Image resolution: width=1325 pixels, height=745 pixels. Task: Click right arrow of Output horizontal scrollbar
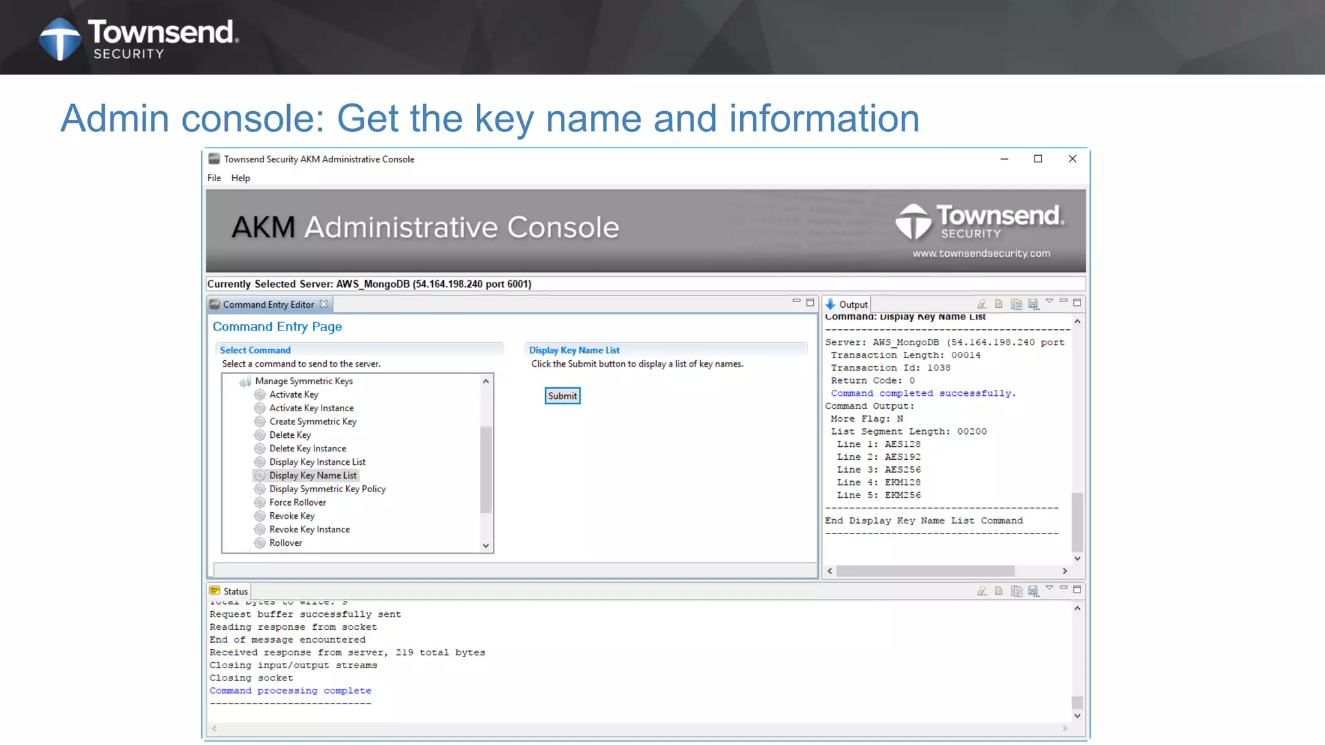tap(1065, 571)
